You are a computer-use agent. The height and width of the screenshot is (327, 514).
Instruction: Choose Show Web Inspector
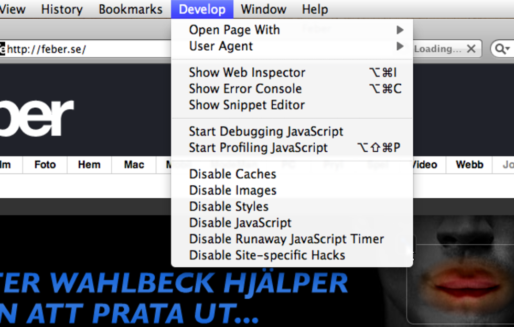click(x=247, y=72)
